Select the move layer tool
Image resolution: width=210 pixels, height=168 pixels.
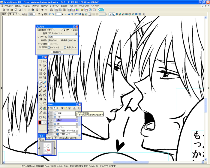(x=45, y=73)
